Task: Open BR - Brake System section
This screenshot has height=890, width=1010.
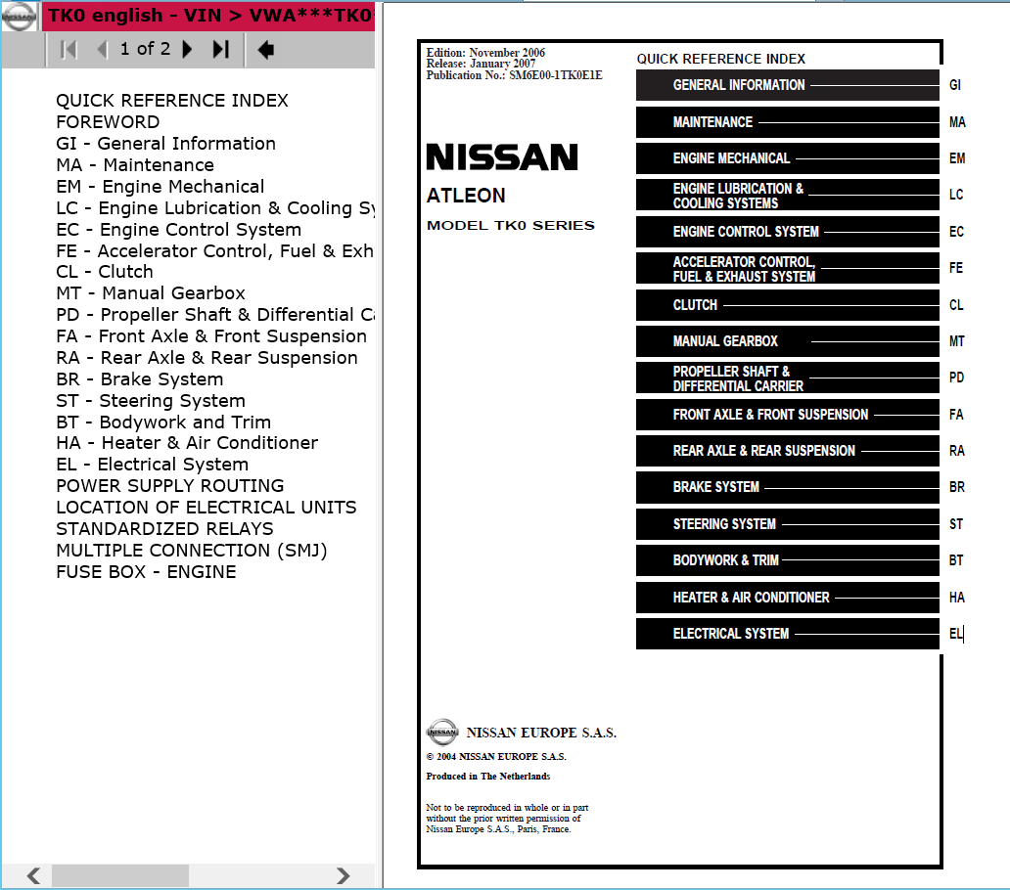Action: point(140,379)
